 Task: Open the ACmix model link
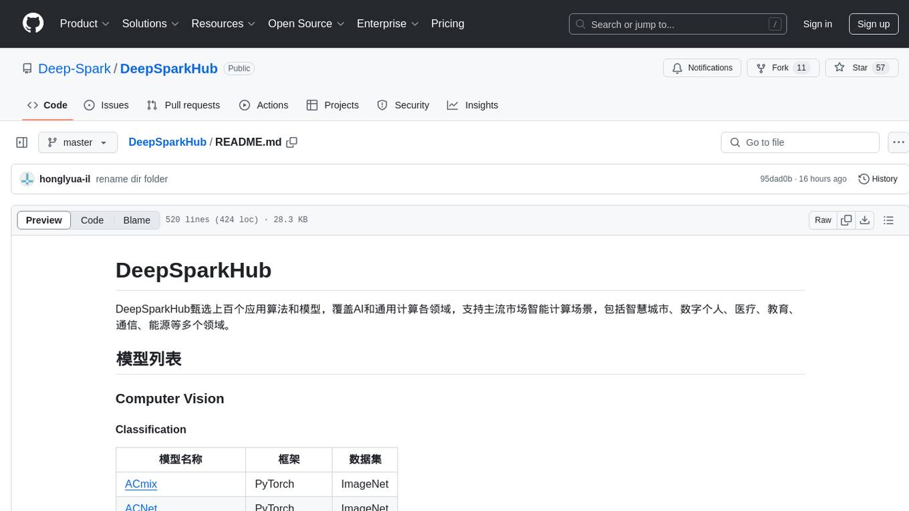click(141, 484)
